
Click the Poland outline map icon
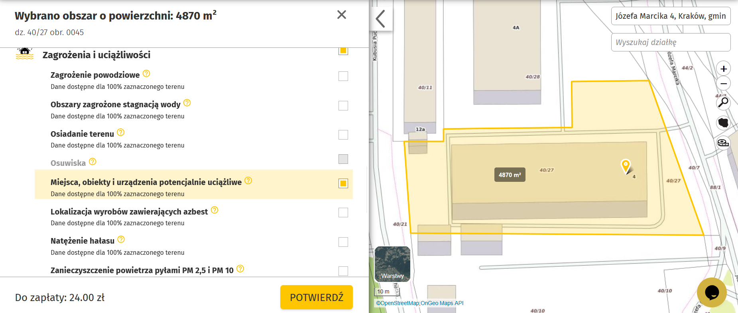click(x=723, y=123)
